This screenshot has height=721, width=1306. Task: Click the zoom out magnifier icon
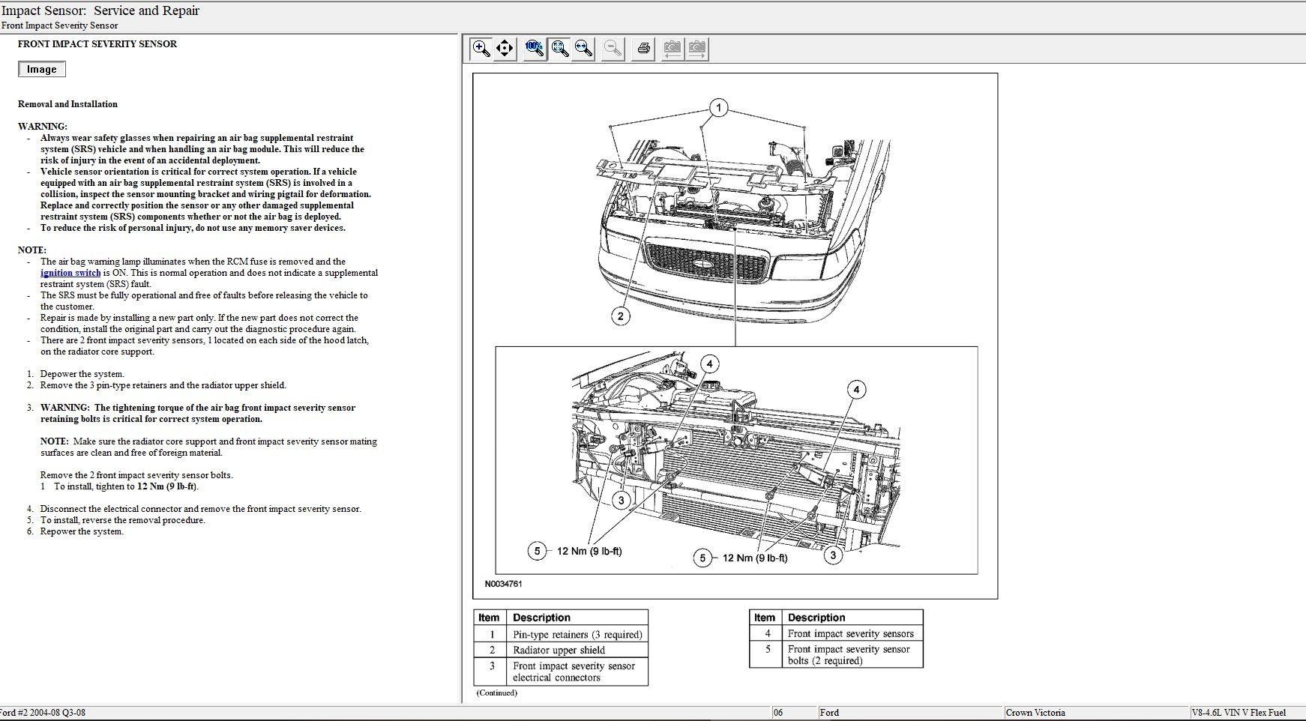[613, 49]
